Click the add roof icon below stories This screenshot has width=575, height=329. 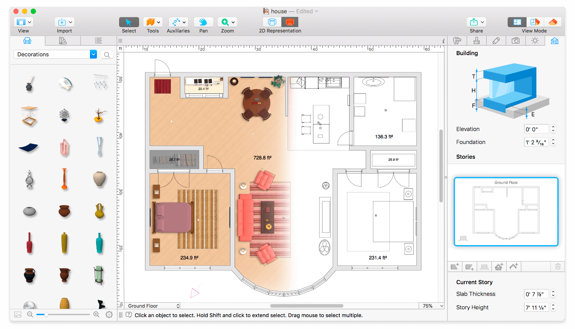pyautogui.click(x=514, y=266)
